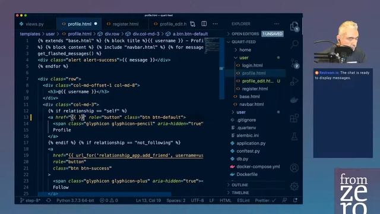Open the Search activity bar icon
Screen dimensions: 380x214
[x=294, y=44]
